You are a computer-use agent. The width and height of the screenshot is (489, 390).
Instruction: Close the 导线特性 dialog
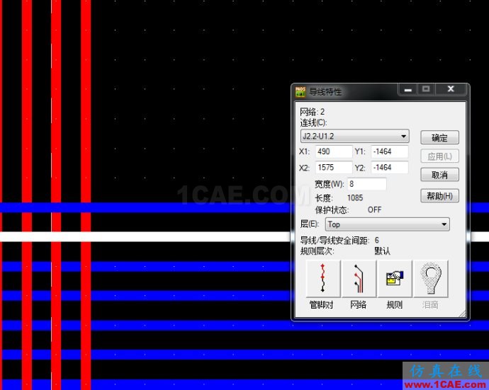(x=451, y=89)
